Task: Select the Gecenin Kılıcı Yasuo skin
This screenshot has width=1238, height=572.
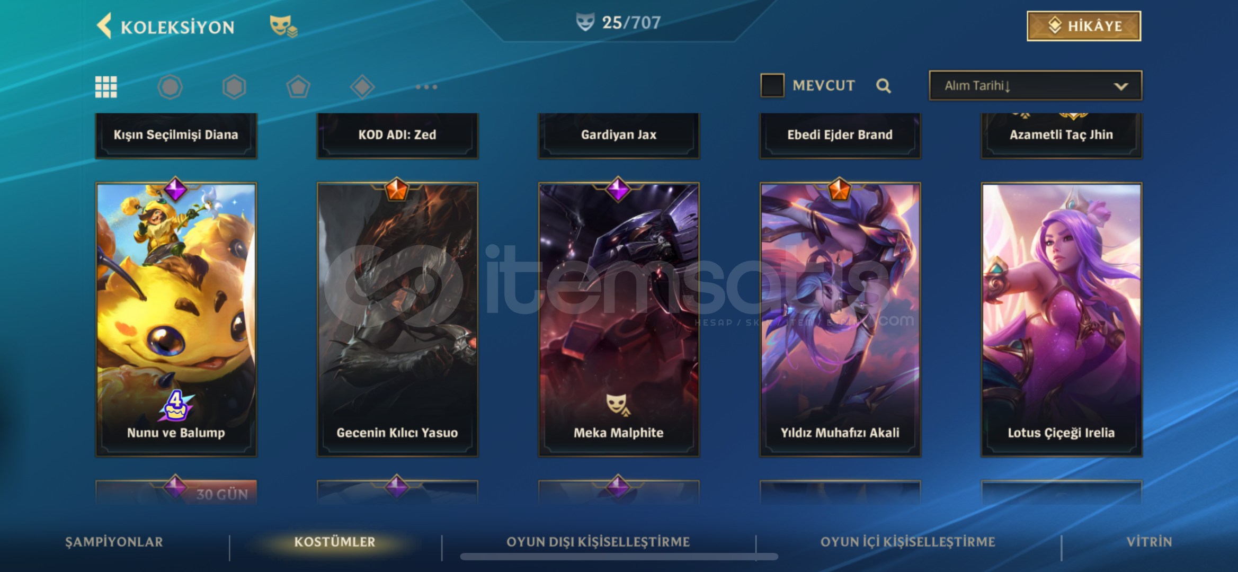Action: click(x=397, y=319)
